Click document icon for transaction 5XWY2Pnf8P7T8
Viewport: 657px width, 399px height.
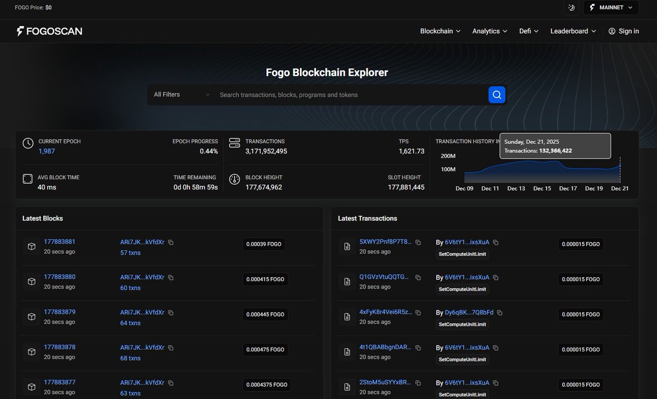tap(347, 247)
